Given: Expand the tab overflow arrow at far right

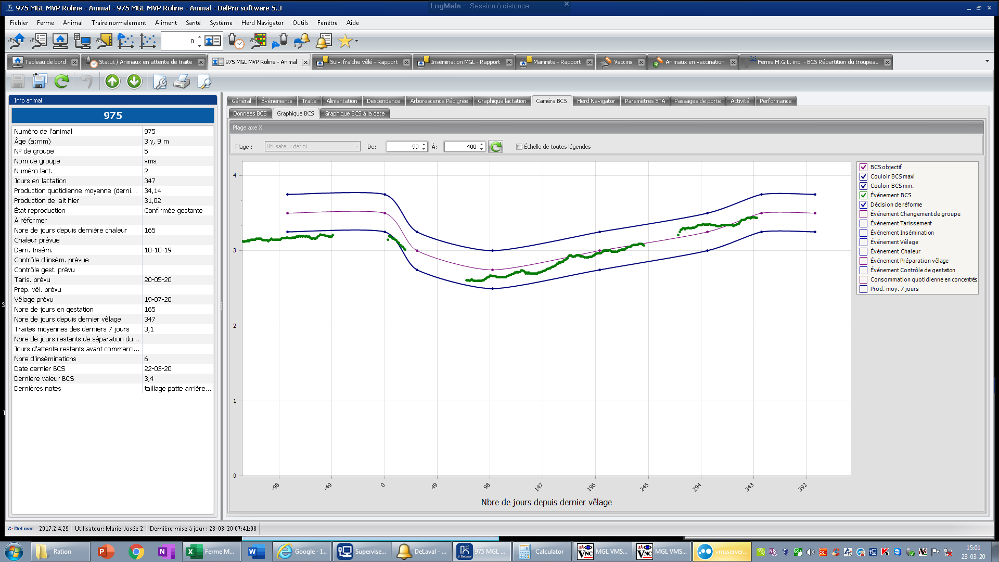Looking at the screenshot, I should [x=987, y=61].
